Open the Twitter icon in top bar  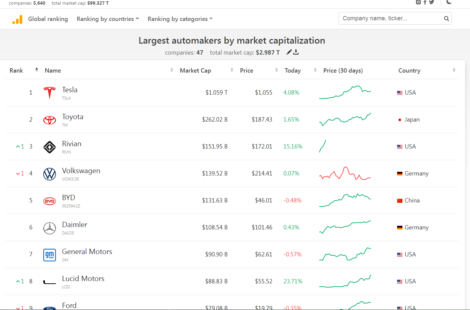432,2
